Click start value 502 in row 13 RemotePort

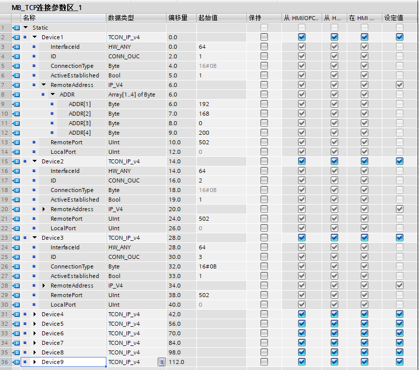click(x=204, y=142)
